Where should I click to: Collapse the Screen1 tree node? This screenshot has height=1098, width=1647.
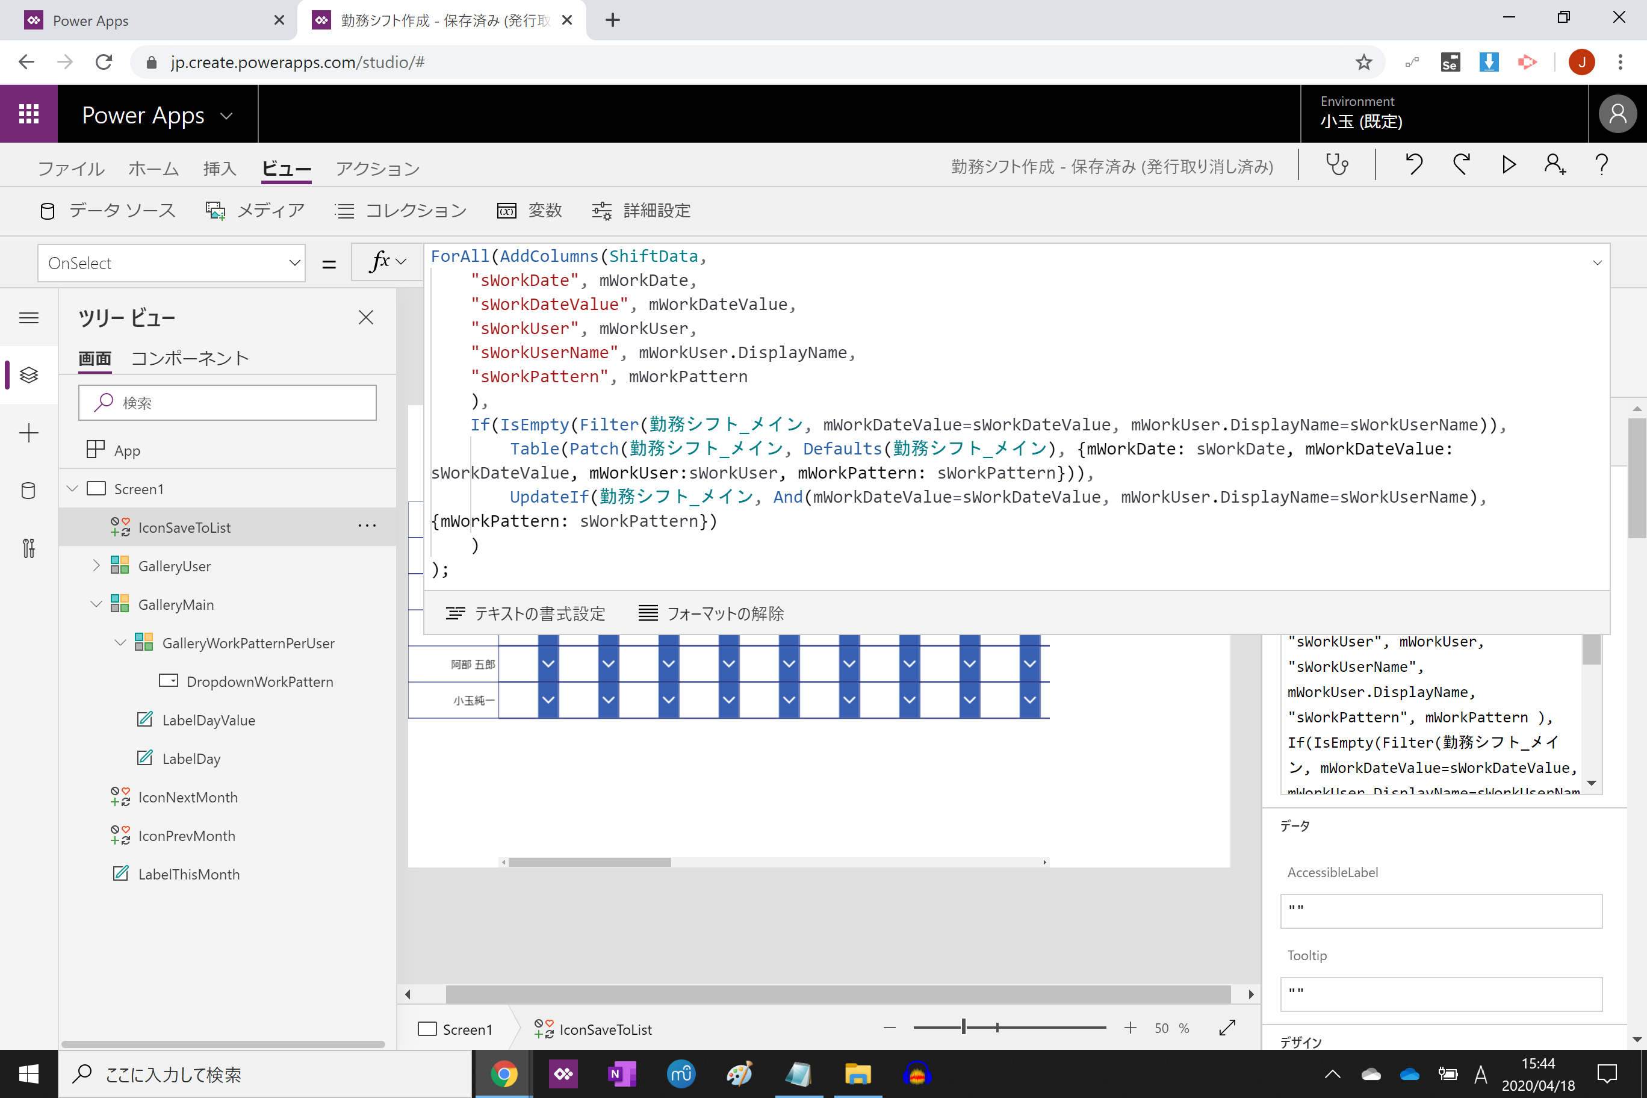(x=72, y=489)
